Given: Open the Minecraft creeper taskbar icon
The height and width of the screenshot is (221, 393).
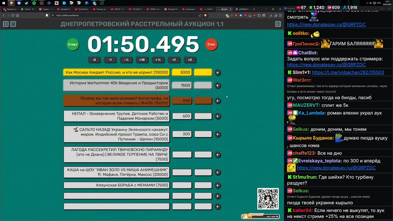Looking at the screenshot, I should (x=56, y=3).
